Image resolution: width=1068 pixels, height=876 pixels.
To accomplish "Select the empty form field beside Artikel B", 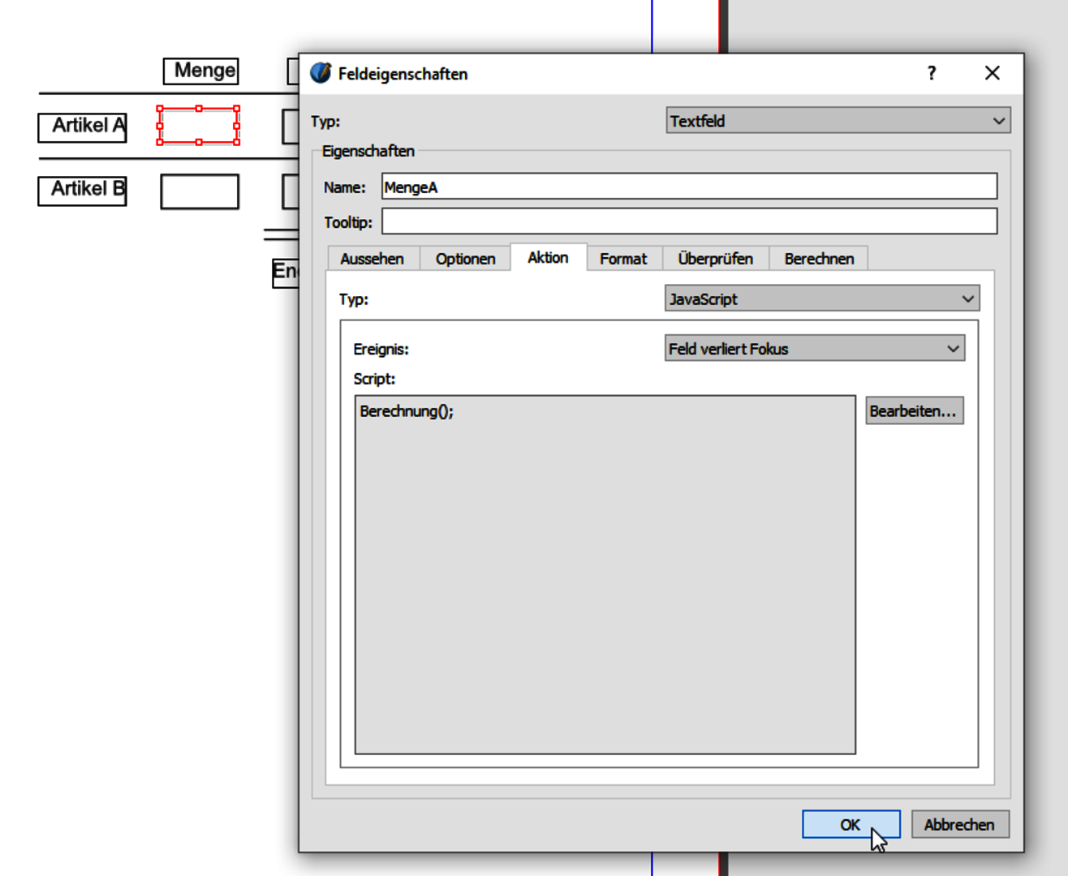I will [x=200, y=191].
